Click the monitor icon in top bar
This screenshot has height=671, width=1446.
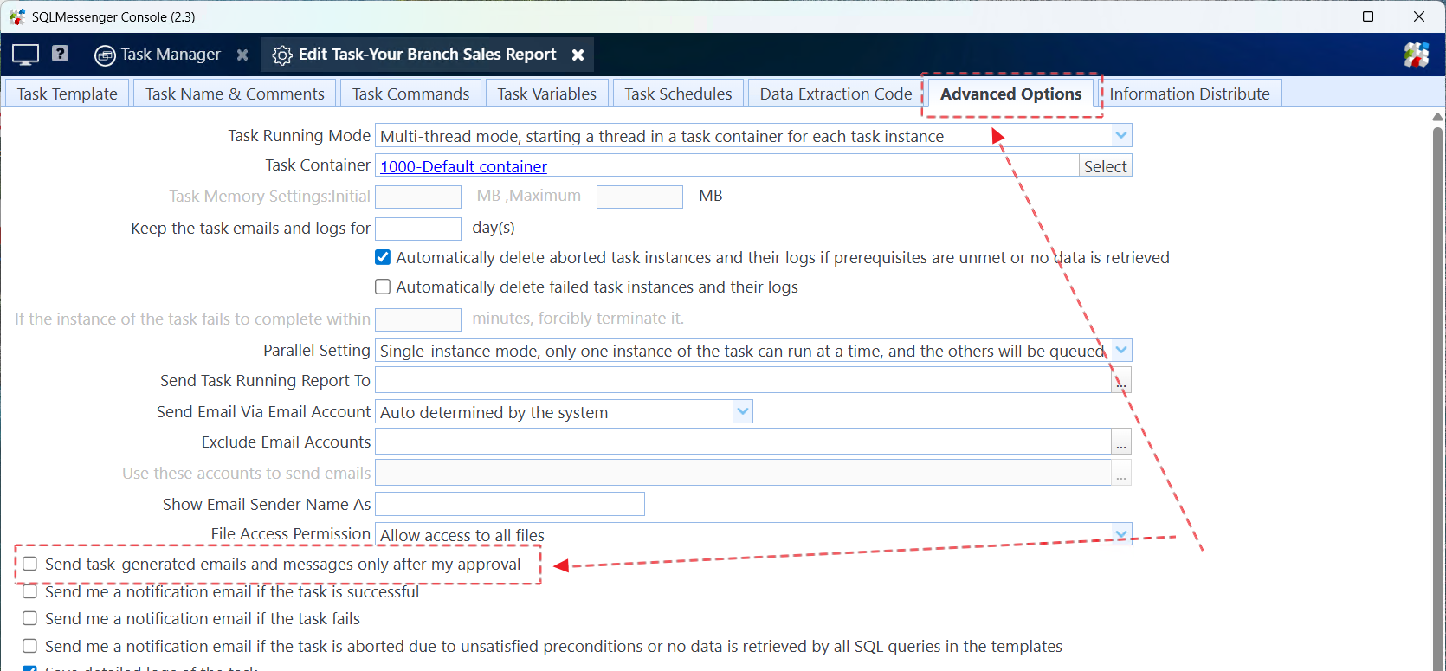[25, 55]
